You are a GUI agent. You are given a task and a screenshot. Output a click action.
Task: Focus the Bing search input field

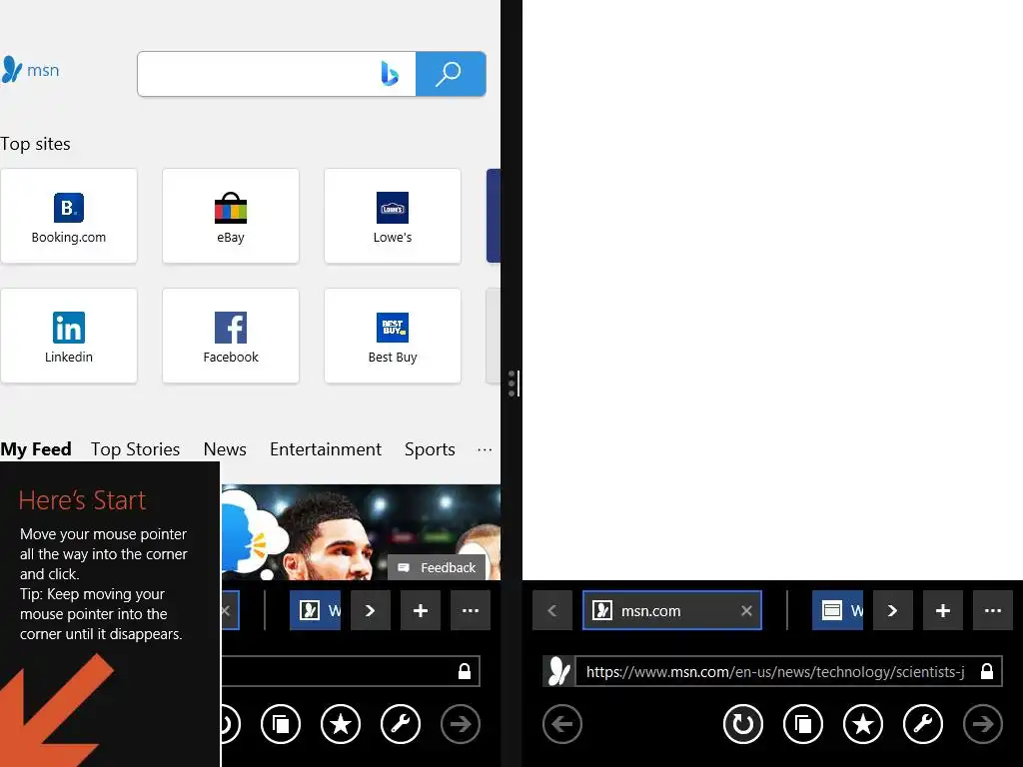click(x=276, y=74)
